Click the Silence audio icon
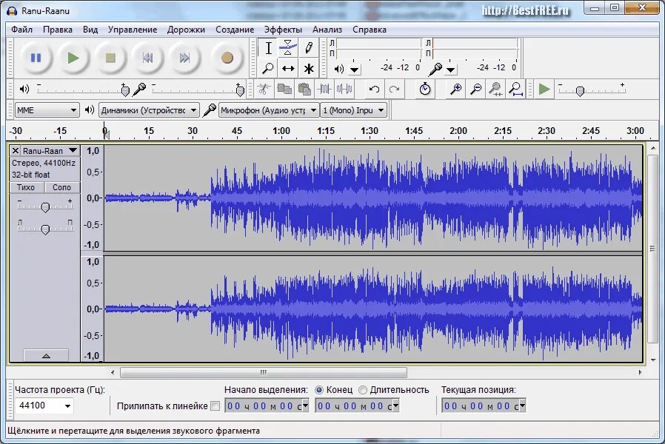The width and height of the screenshot is (665, 444). pyautogui.click(x=344, y=89)
